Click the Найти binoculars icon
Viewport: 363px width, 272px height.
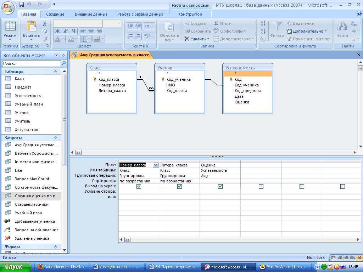point(342,26)
